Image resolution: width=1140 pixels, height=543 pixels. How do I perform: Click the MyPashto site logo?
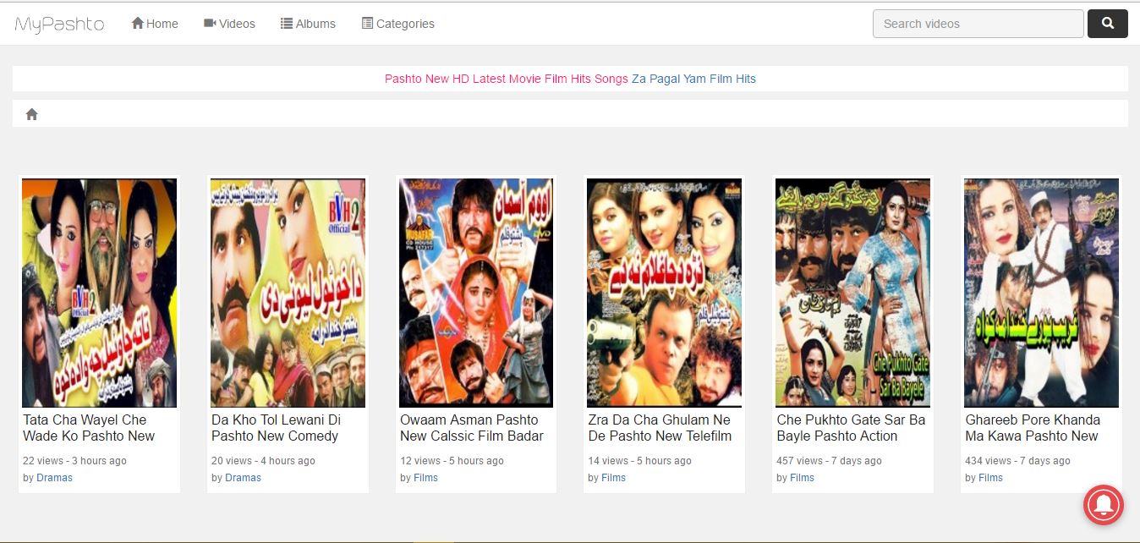(x=60, y=25)
